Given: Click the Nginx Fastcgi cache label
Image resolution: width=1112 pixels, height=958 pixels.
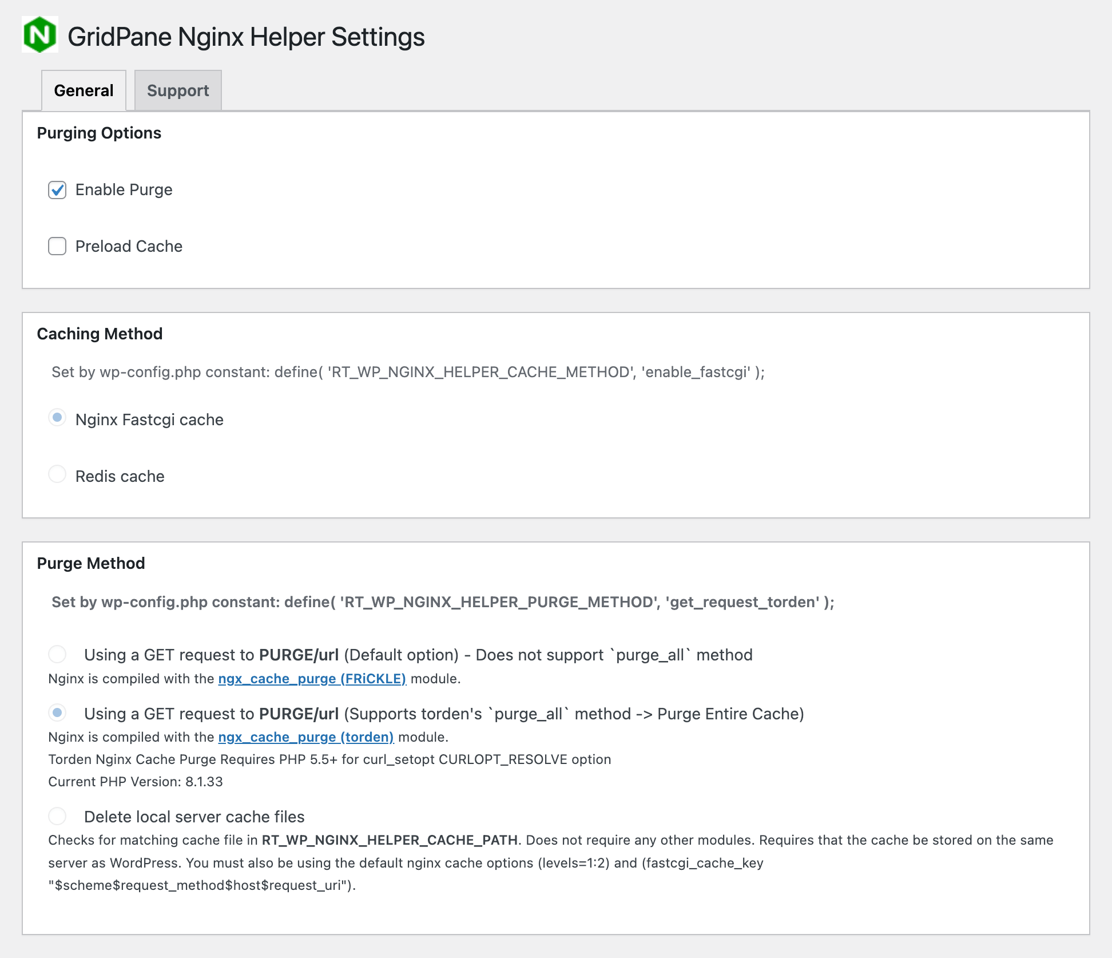Looking at the screenshot, I should pyautogui.click(x=149, y=419).
